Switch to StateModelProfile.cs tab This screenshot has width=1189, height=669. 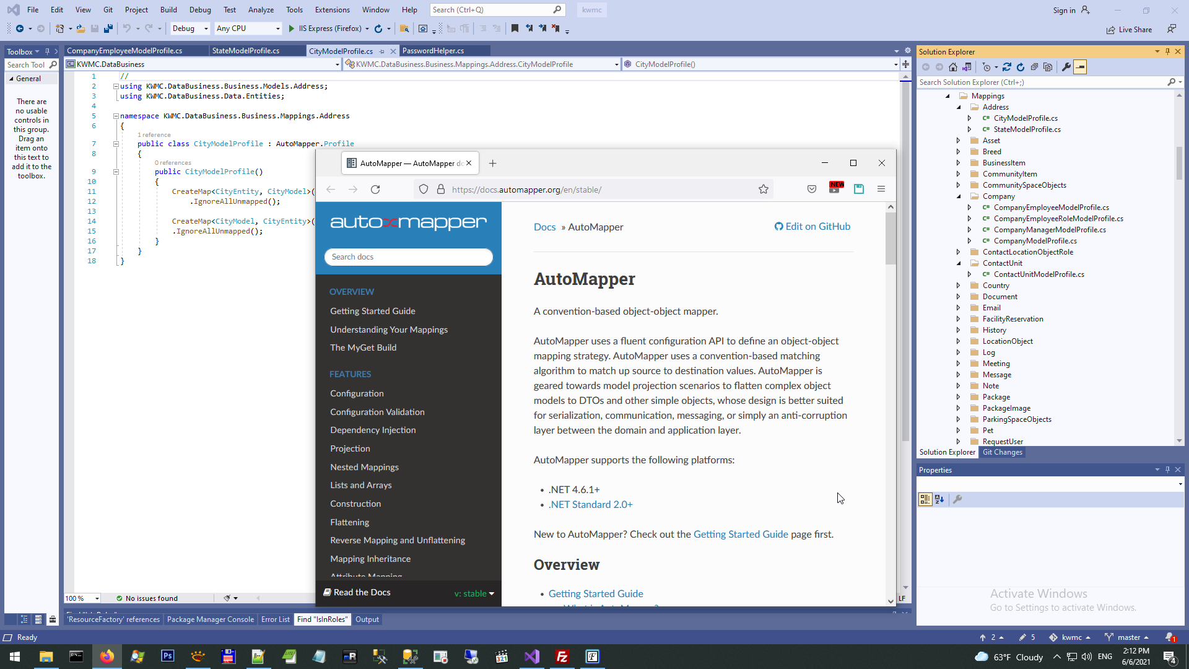click(x=246, y=51)
